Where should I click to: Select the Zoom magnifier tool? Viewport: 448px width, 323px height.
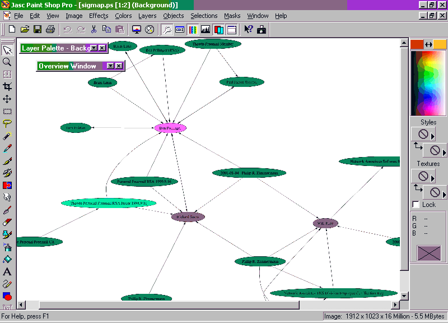point(7,62)
